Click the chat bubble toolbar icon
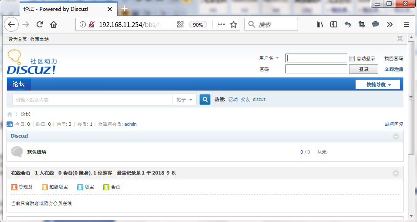This screenshot has height=222, width=417. tap(376, 24)
